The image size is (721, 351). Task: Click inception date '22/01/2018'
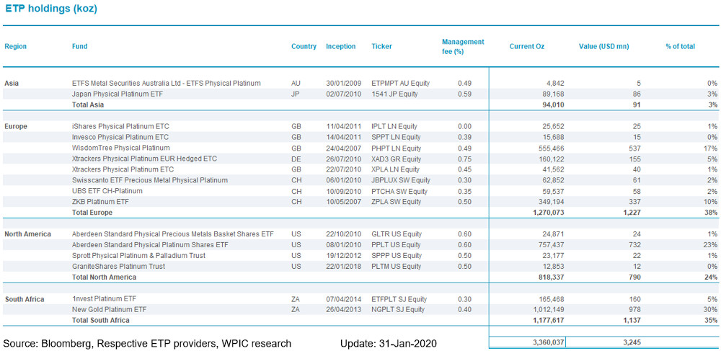[342, 266]
